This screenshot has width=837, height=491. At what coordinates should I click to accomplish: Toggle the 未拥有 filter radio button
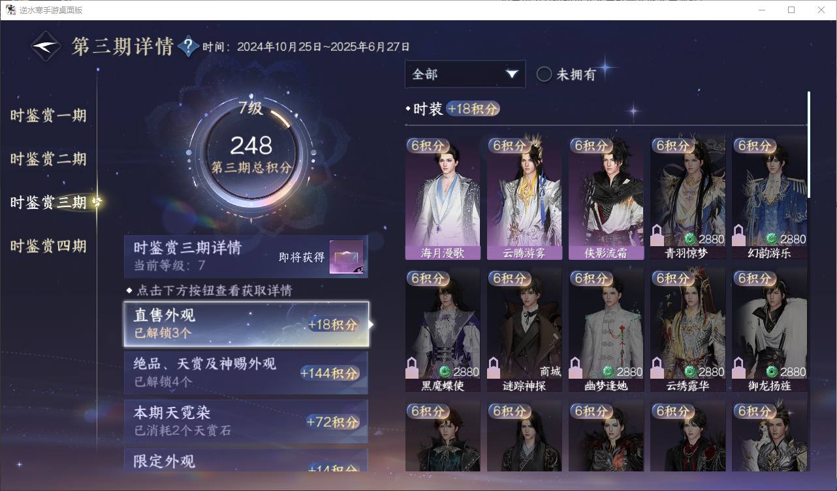544,74
